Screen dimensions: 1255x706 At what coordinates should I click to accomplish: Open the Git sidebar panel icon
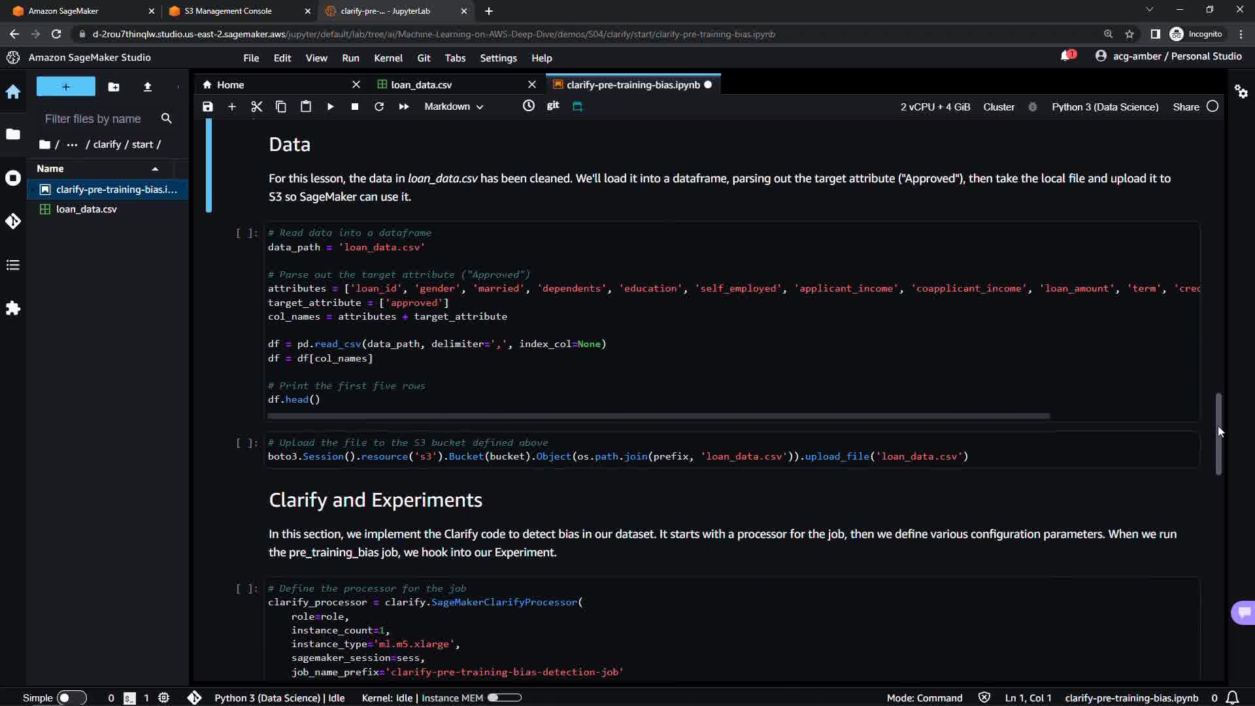pos(13,221)
